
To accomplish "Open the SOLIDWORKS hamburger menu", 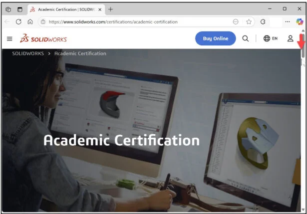I will point(9,39).
